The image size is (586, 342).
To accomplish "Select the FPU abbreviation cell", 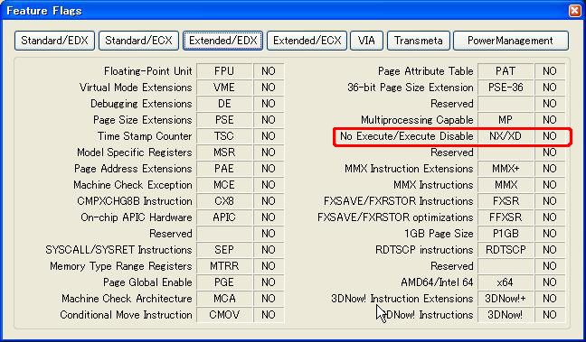I will 224,71.
